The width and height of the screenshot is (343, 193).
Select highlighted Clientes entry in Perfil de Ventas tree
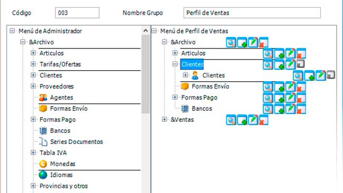click(x=192, y=64)
